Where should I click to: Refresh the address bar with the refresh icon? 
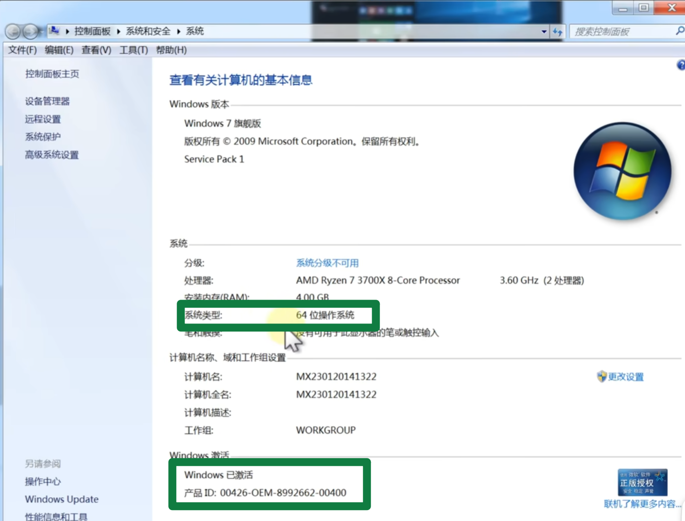point(558,32)
